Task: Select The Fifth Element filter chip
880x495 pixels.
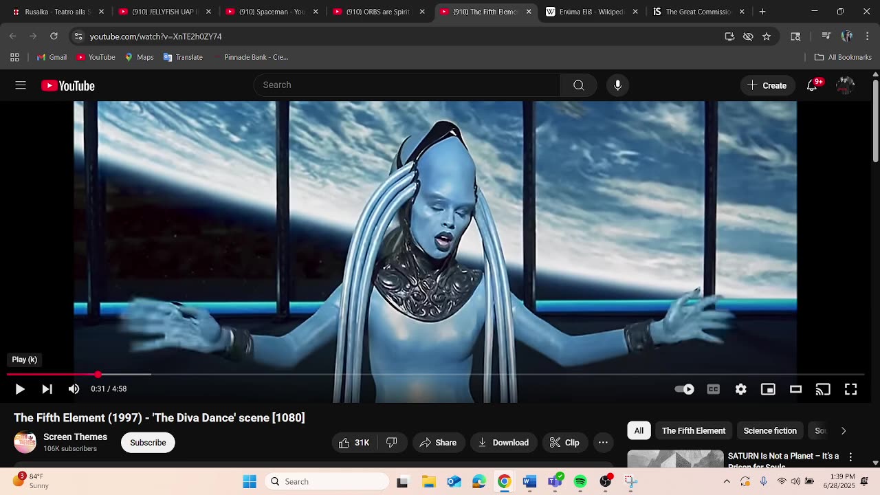Action: pyautogui.click(x=693, y=431)
